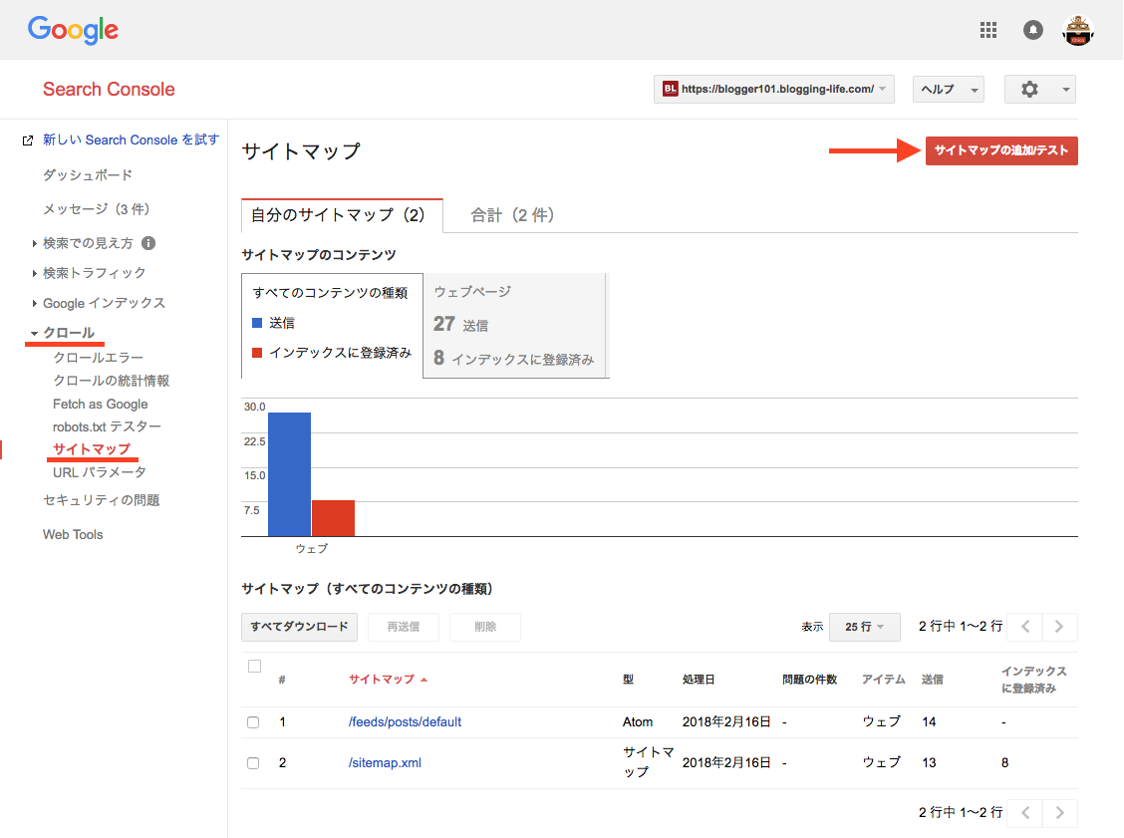Click the インデックスに登録済み column header
Screen dimensions: 1124x838
1033,680
